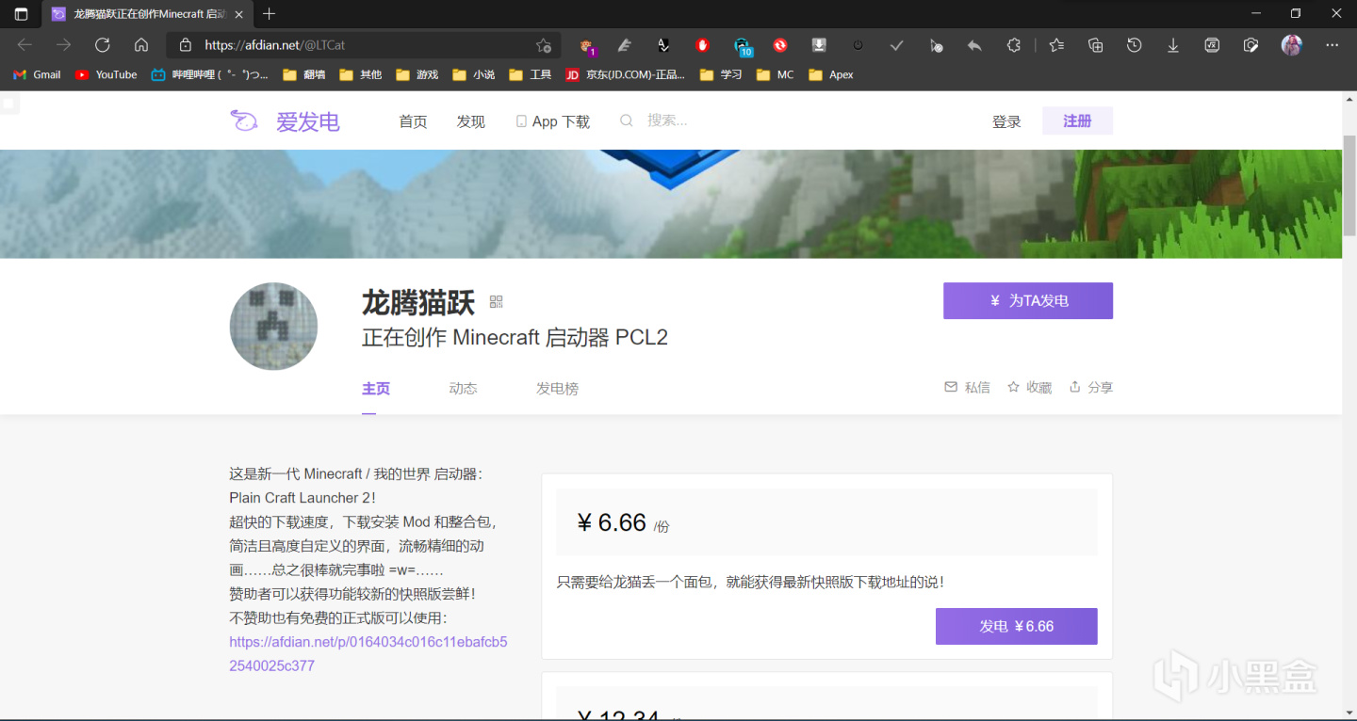
Task: Switch to the 动态 tab
Action: pos(463,389)
